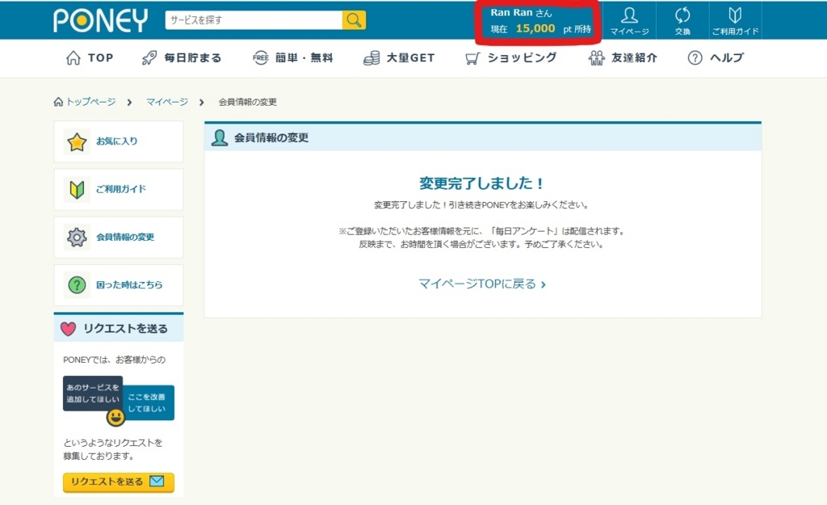Click ここを改善してほしい speech bubble
The image size is (827, 505).
[x=147, y=402]
